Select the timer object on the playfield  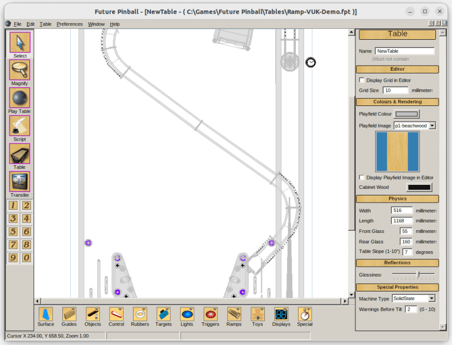(x=311, y=62)
